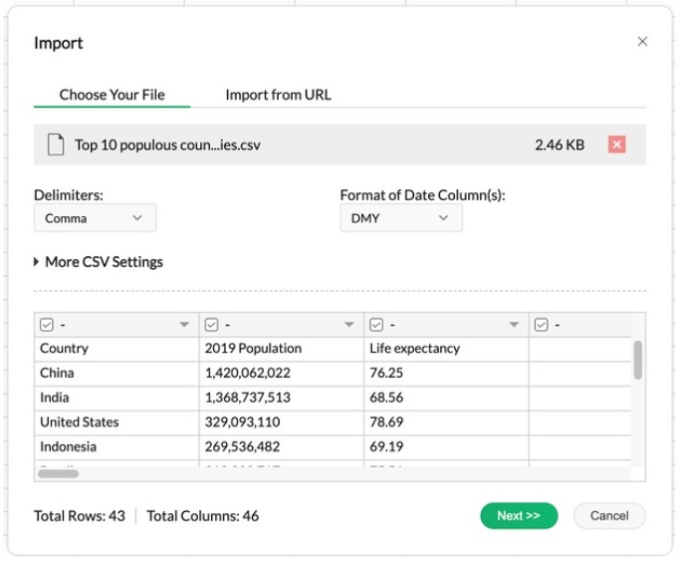
Task: Toggle the third column checkbox
Action: [376, 325]
